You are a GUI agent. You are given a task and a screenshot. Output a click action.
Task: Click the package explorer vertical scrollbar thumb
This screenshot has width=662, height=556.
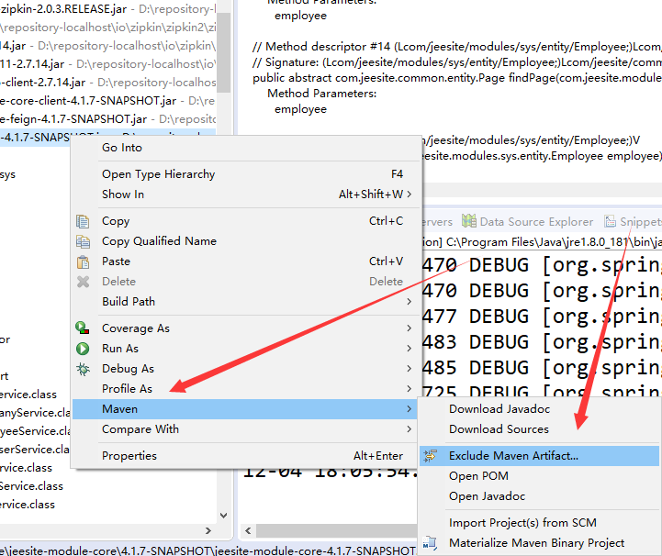pyautogui.click(x=224, y=52)
